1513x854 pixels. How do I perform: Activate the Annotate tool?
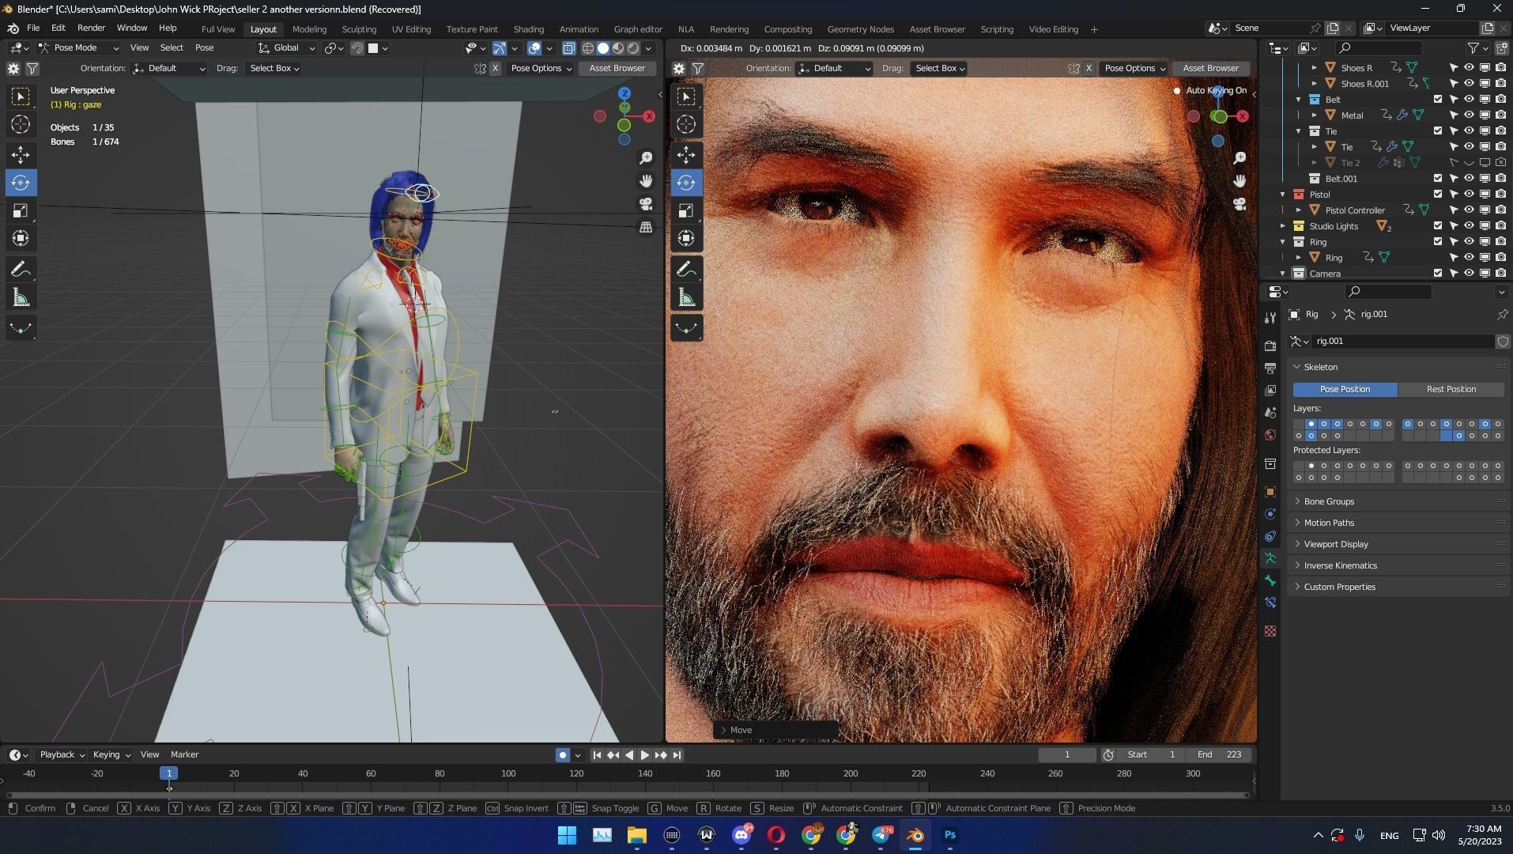[21, 269]
